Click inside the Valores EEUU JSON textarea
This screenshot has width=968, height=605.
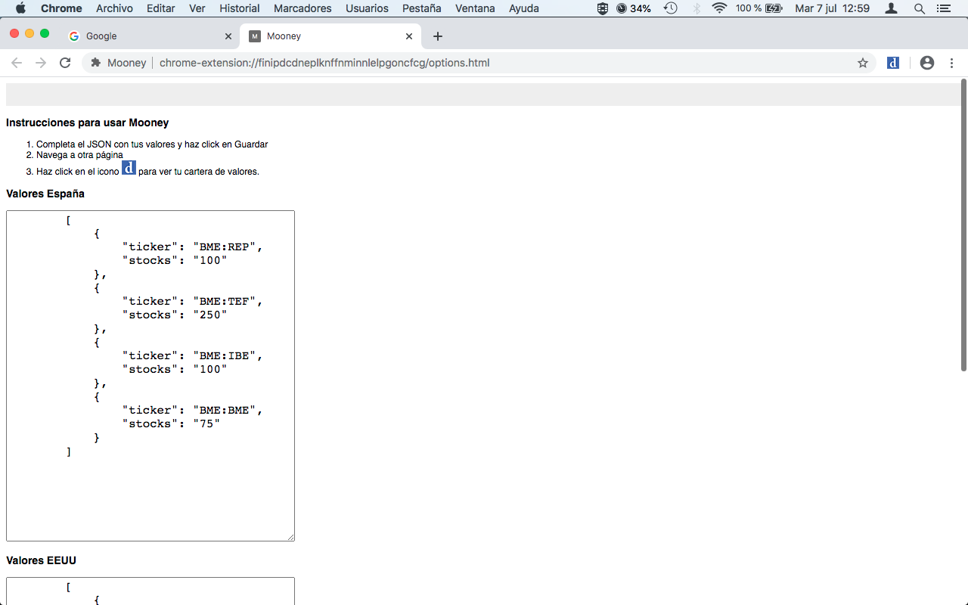point(150,591)
